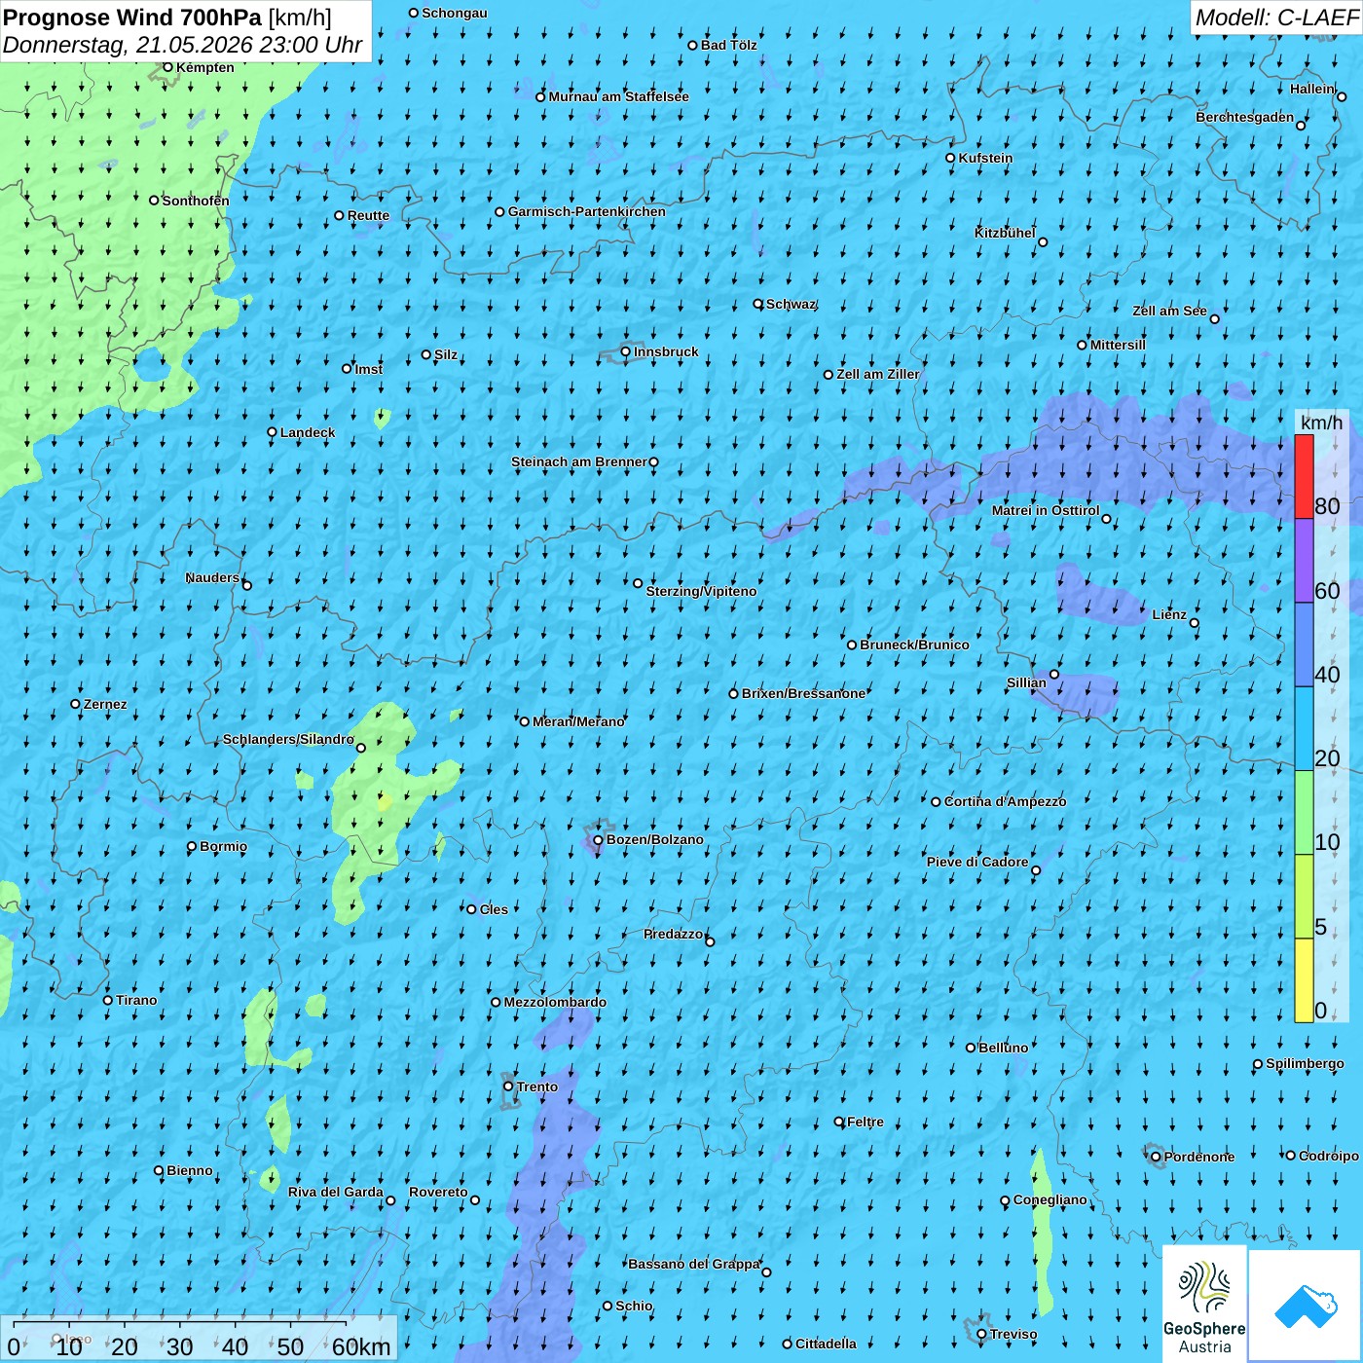The width and height of the screenshot is (1363, 1363).
Task: Click the Trento city marker
Action: (x=507, y=1087)
